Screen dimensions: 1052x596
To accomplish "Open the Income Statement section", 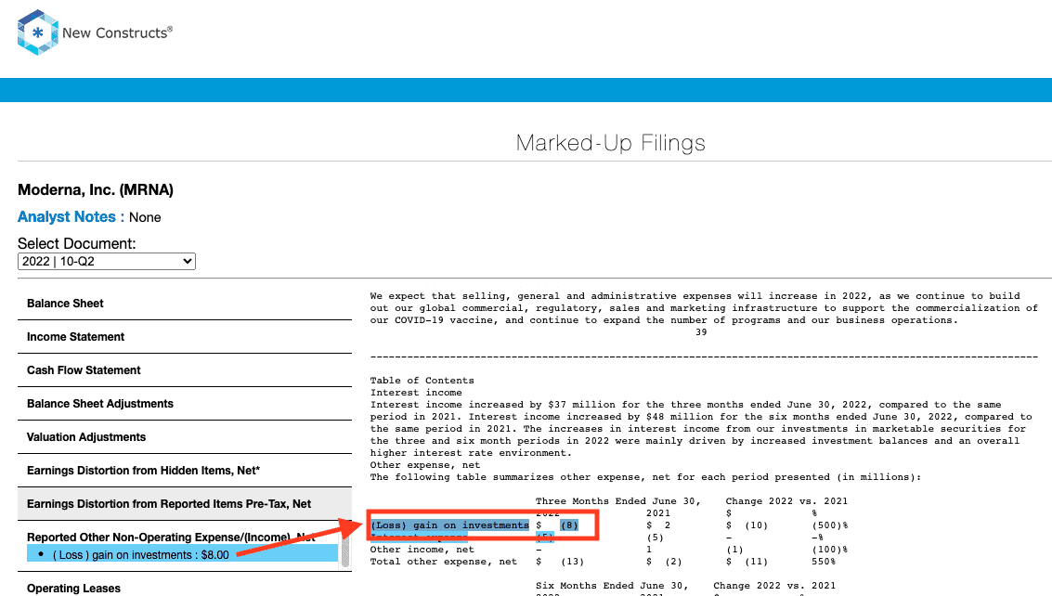I will (185, 337).
